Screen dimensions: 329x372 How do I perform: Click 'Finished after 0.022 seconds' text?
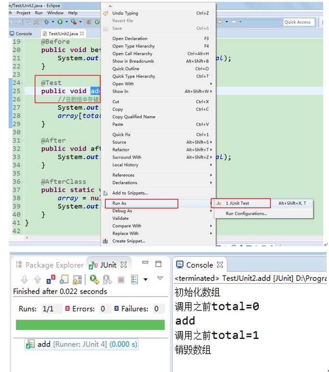60,292
